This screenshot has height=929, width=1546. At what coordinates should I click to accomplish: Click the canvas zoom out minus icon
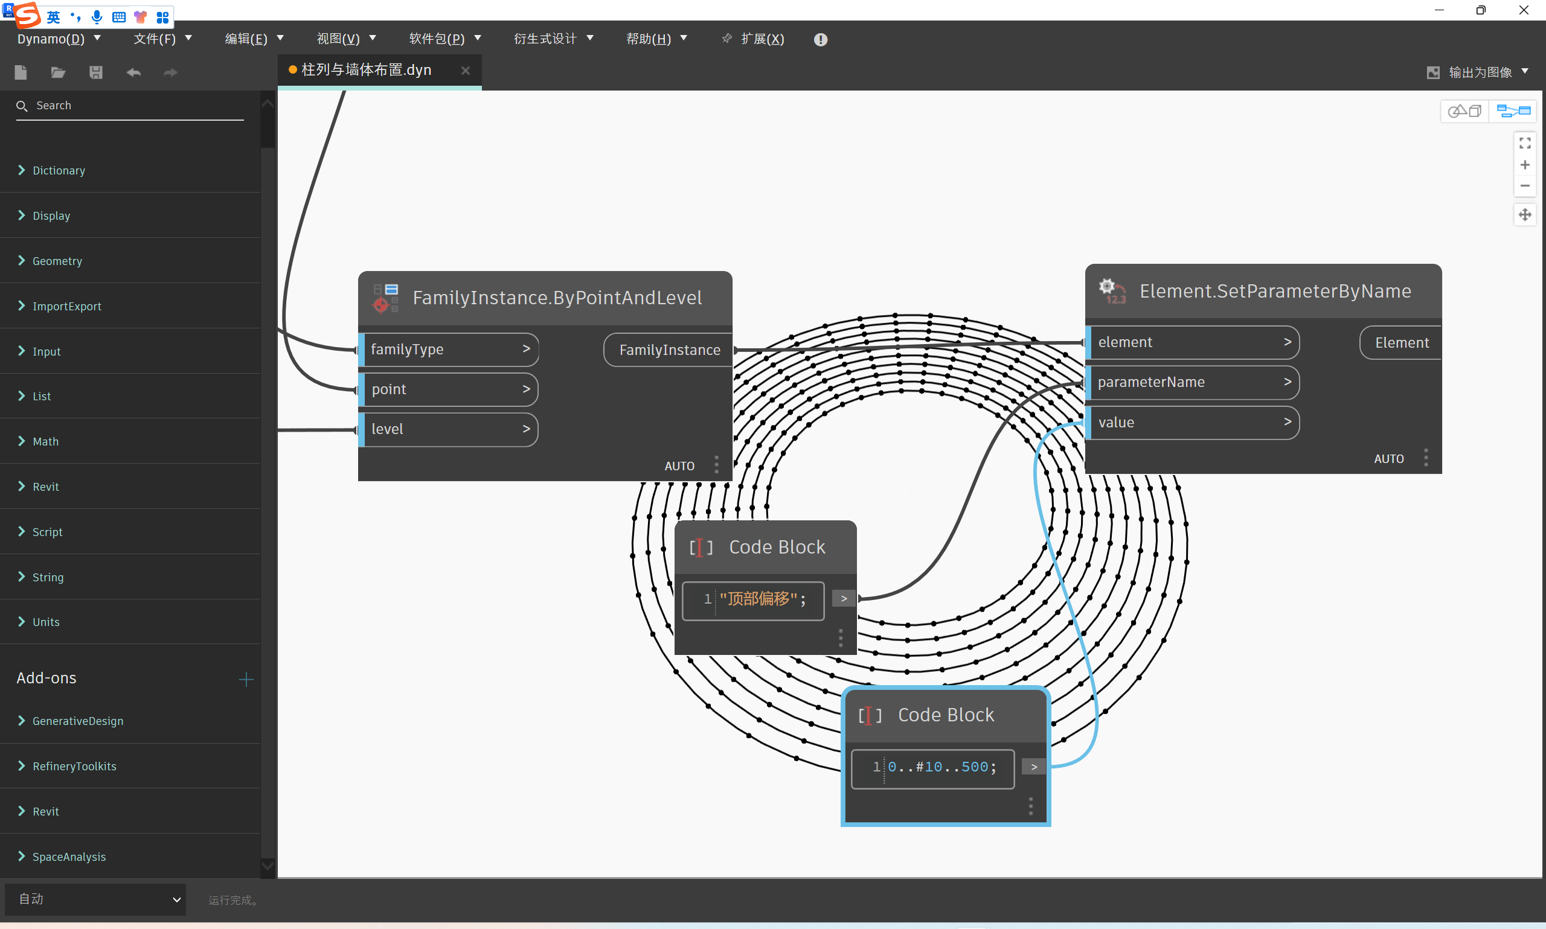coord(1525,186)
